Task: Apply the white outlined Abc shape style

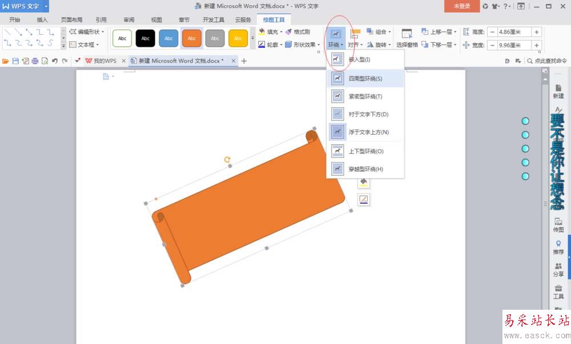Action: [122, 38]
